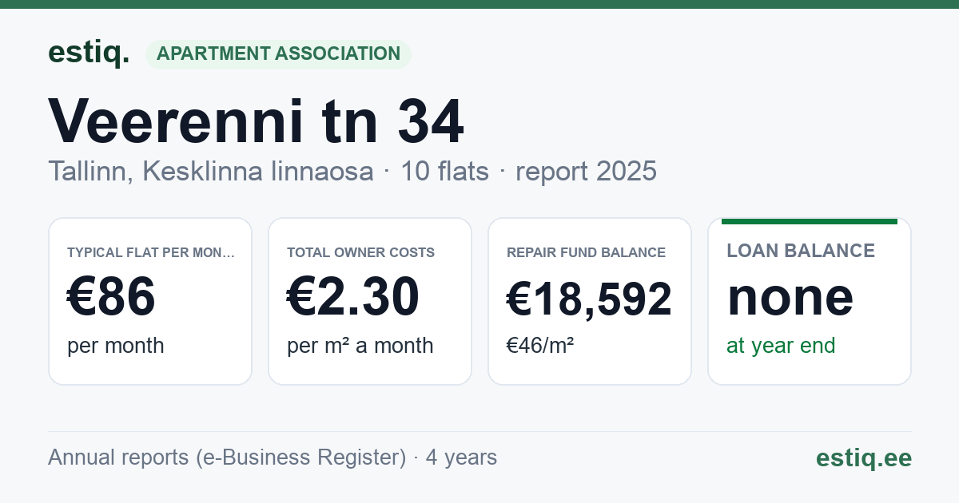Open the estiq.ee link

tap(864, 457)
